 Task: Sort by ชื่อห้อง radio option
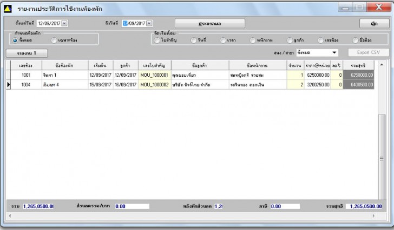355,40
